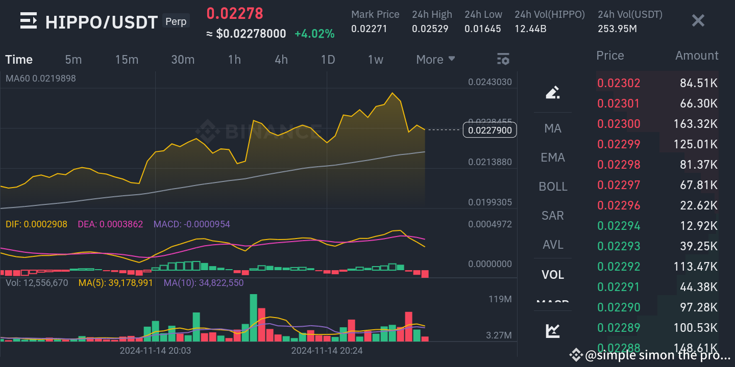Enable the EMA indicator
Image resolution: width=735 pixels, height=367 pixels.
[x=553, y=157]
